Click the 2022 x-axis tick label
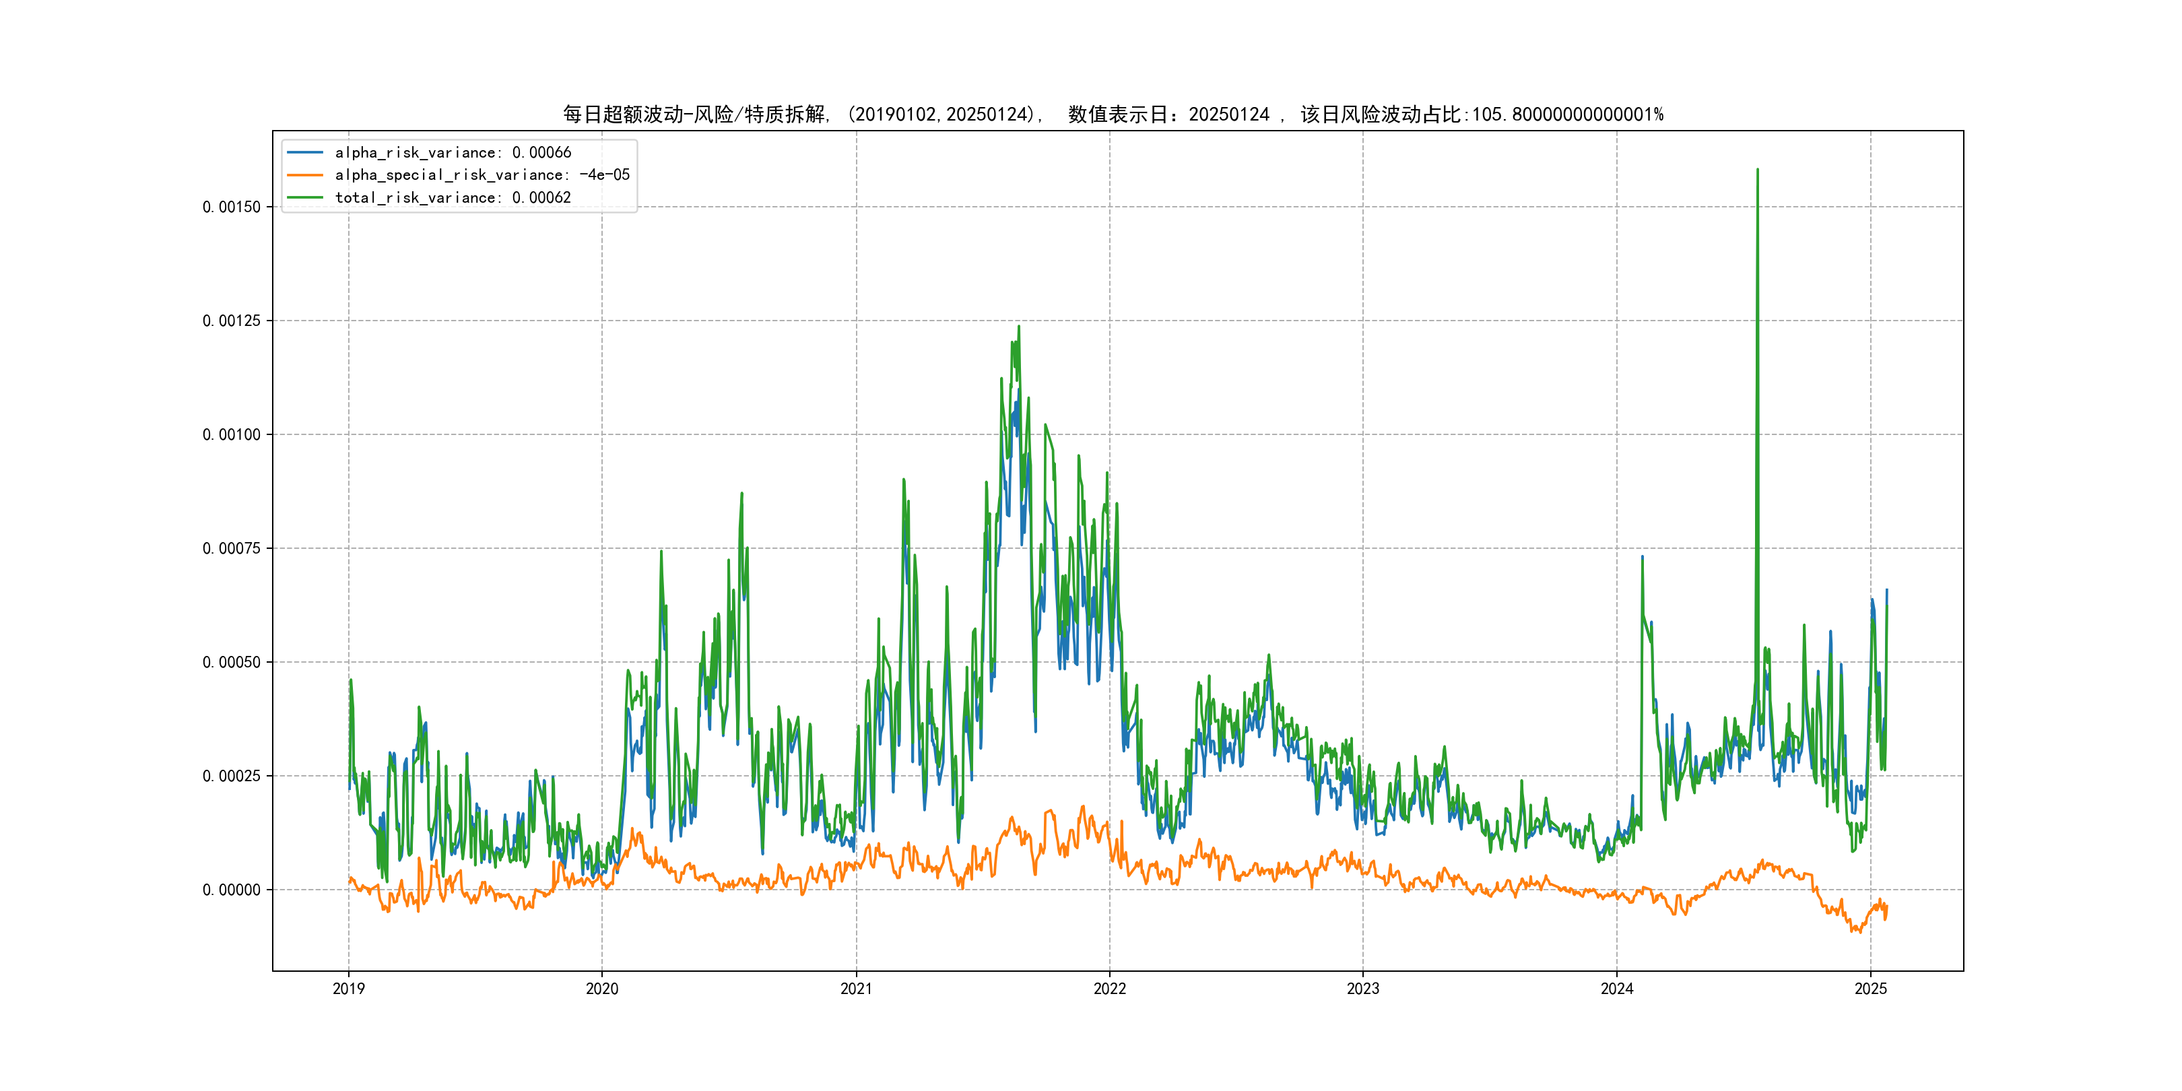 click(1110, 989)
